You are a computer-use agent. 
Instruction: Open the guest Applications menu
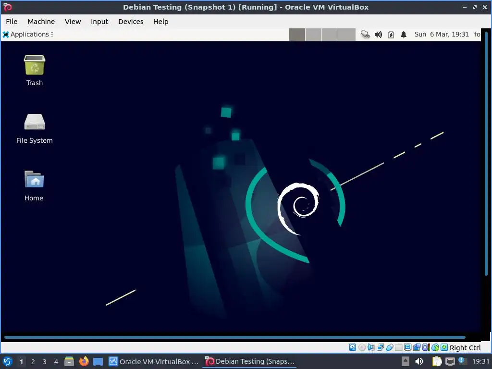click(x=27, y=34)
